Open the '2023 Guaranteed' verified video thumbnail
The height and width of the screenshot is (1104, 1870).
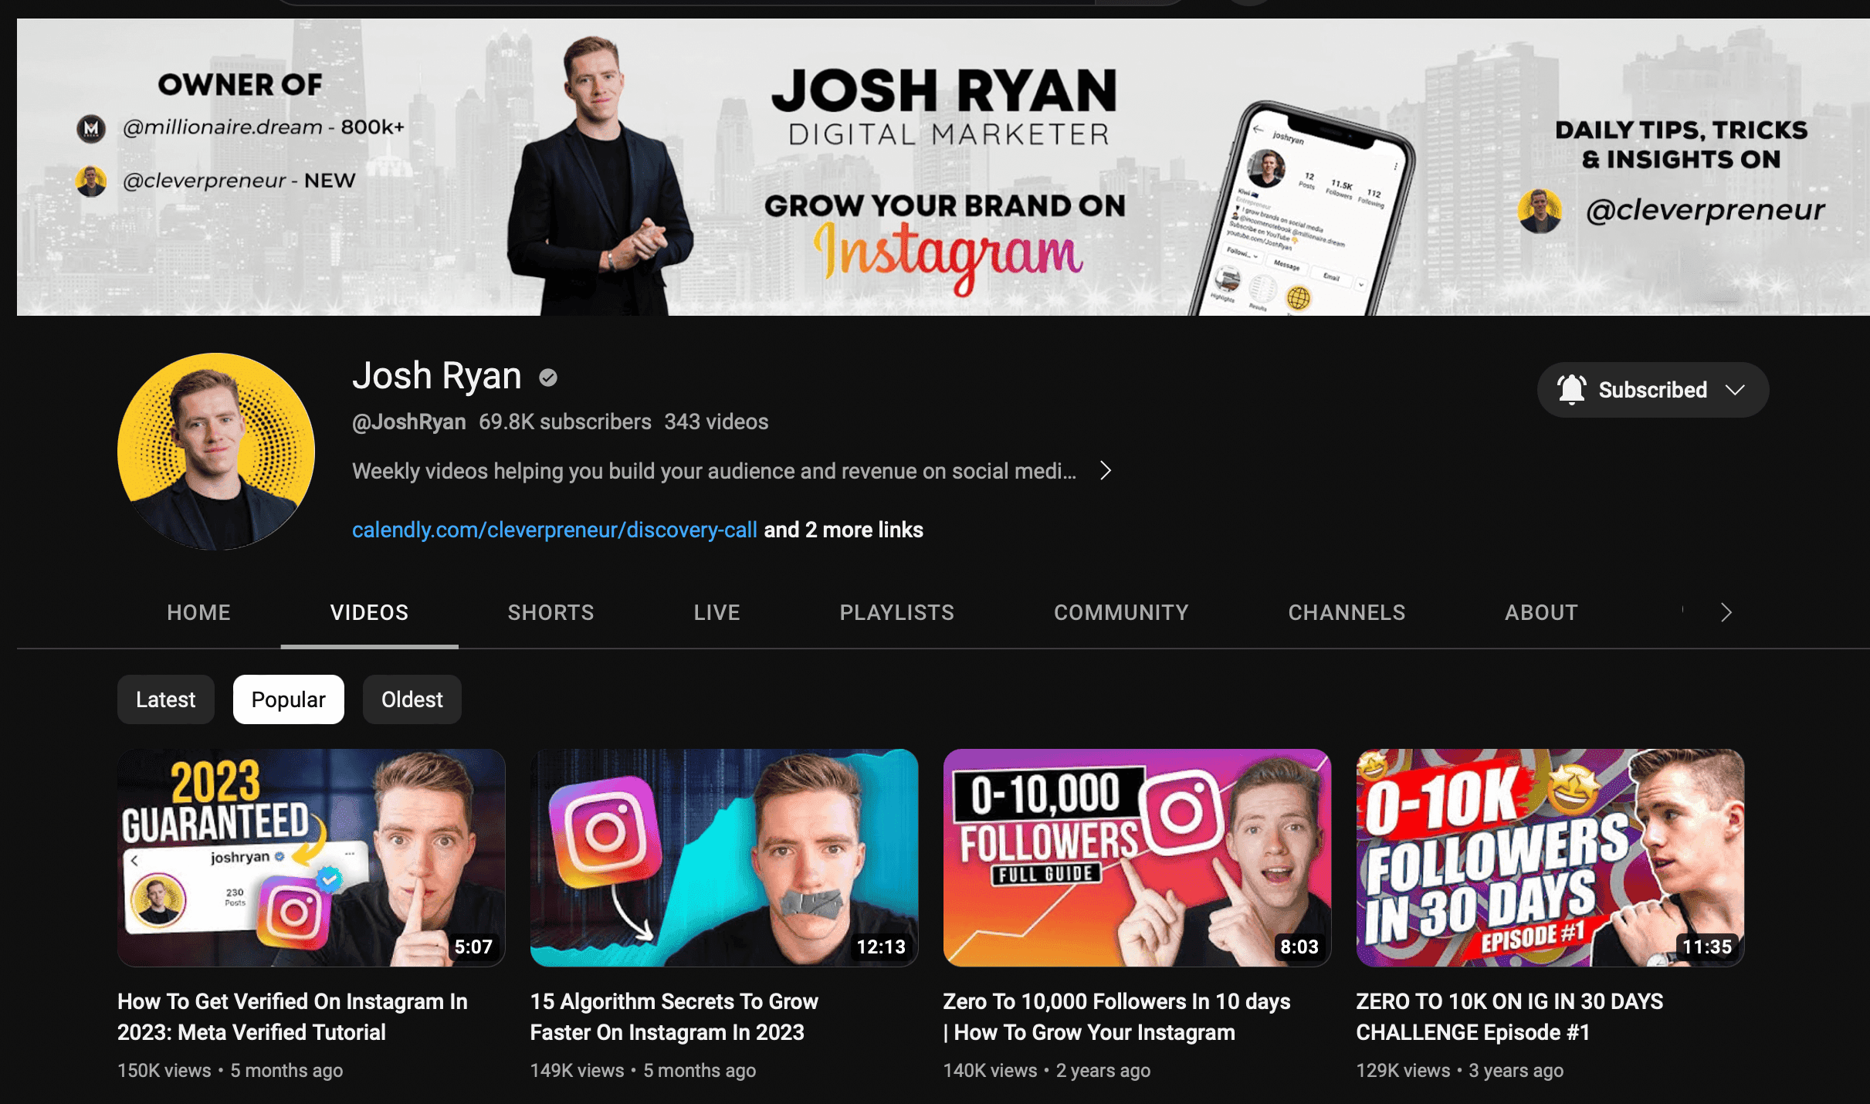click(x=311, y=858)
